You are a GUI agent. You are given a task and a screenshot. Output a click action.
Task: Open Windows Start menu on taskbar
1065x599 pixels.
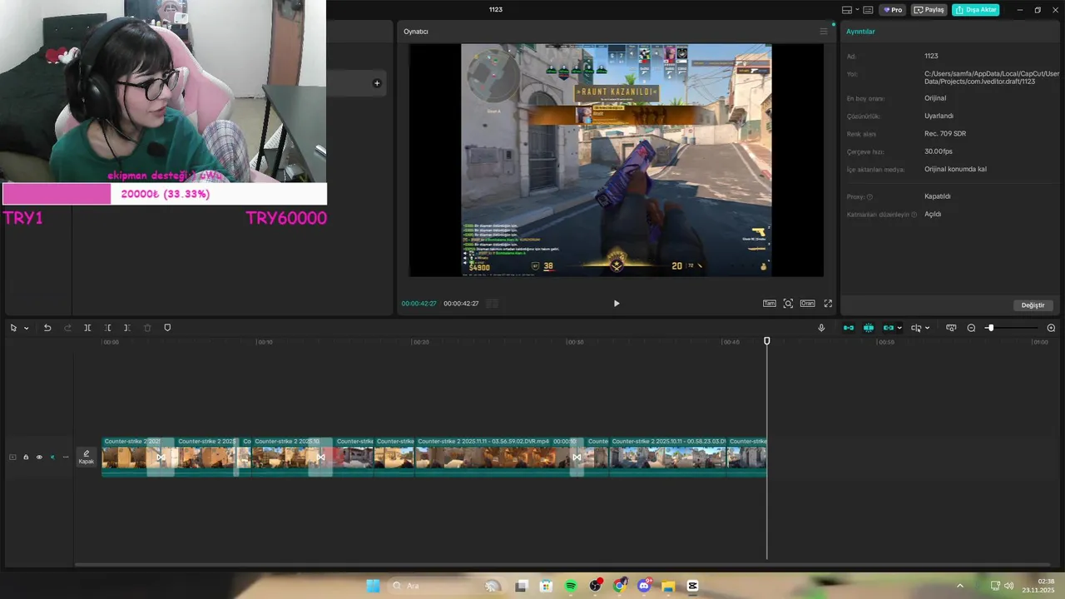click(374, 586)
